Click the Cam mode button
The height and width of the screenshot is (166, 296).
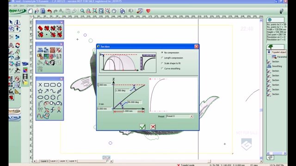tap(14, 117)
